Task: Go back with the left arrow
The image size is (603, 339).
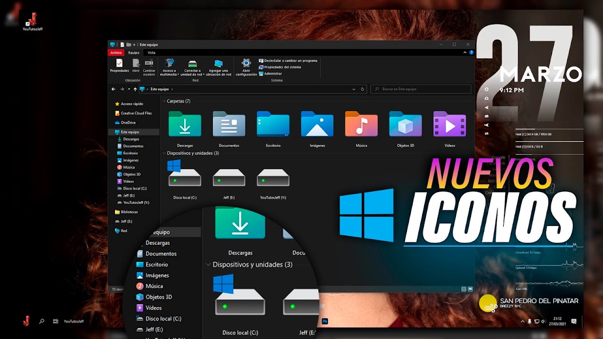Action: [113, 89]
